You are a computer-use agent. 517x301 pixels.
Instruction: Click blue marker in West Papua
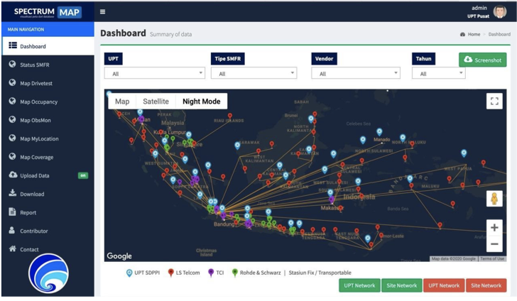click(x=464, y=153)
